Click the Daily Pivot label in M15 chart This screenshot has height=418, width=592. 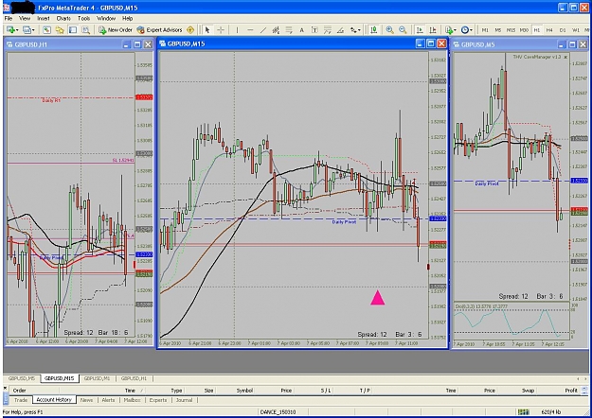pyautogui.click(x=344, y=222)
